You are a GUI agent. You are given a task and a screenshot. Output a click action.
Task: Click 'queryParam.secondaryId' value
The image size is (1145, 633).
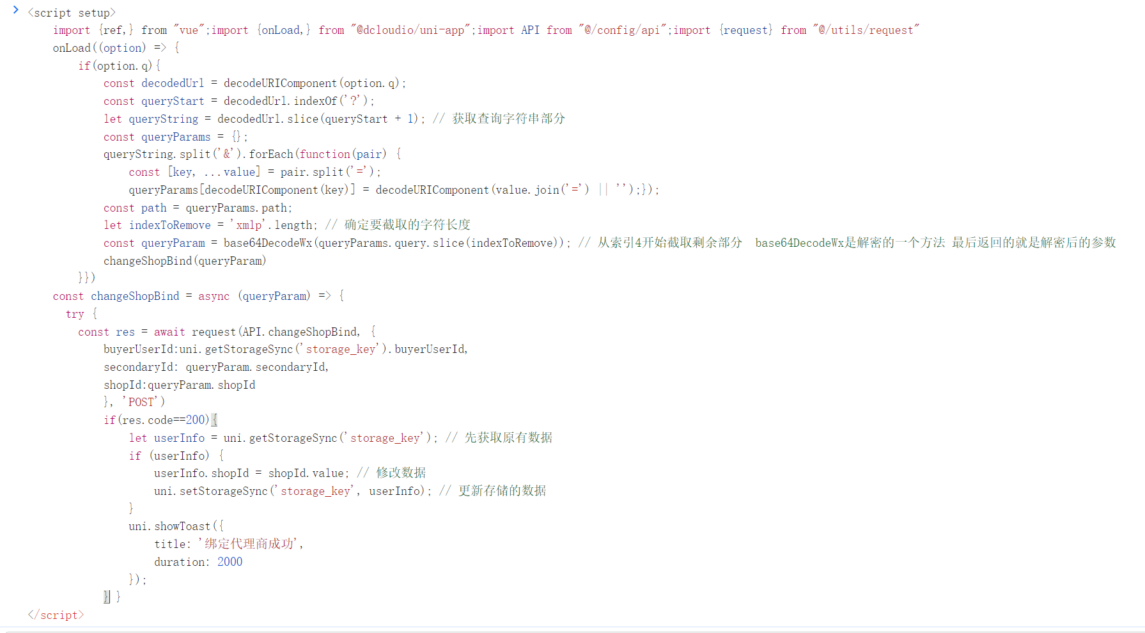tap(256, 367)
